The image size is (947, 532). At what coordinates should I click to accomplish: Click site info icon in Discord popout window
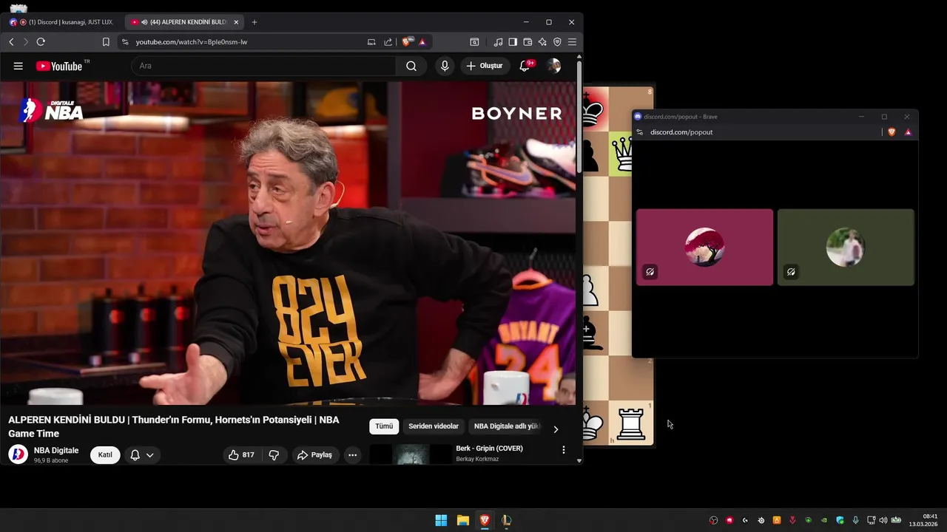[640, 132]
